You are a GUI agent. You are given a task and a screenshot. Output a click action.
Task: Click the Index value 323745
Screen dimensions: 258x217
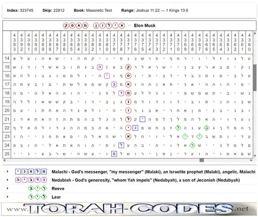(x=26, y=10)
